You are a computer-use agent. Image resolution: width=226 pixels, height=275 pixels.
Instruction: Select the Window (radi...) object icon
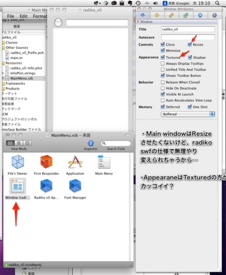(x=18, y=186)
